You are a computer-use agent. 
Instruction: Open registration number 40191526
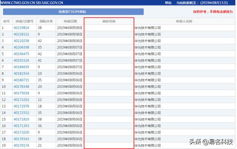[21, 60]
